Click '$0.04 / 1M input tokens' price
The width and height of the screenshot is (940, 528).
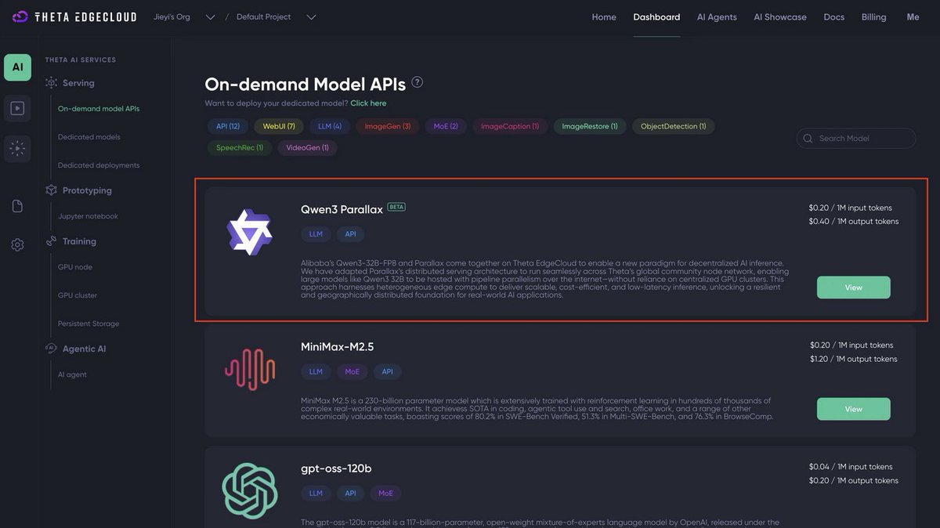tap(851, 467)
